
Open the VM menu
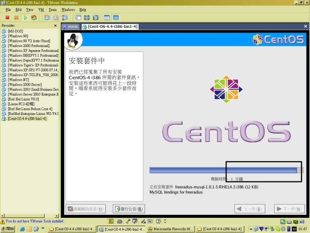click(x=41, y=10)
